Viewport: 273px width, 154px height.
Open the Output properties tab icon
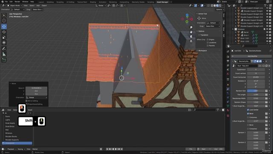click(x=228, y=61)
